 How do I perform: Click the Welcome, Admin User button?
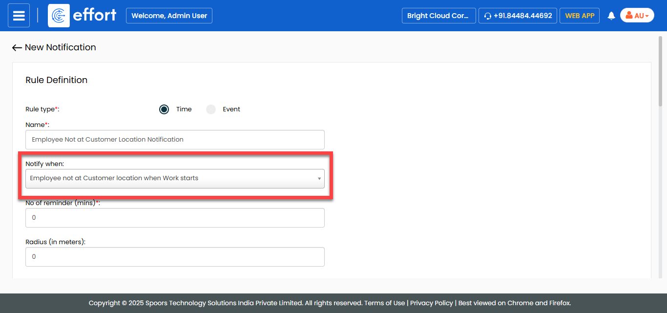(169, 16)
